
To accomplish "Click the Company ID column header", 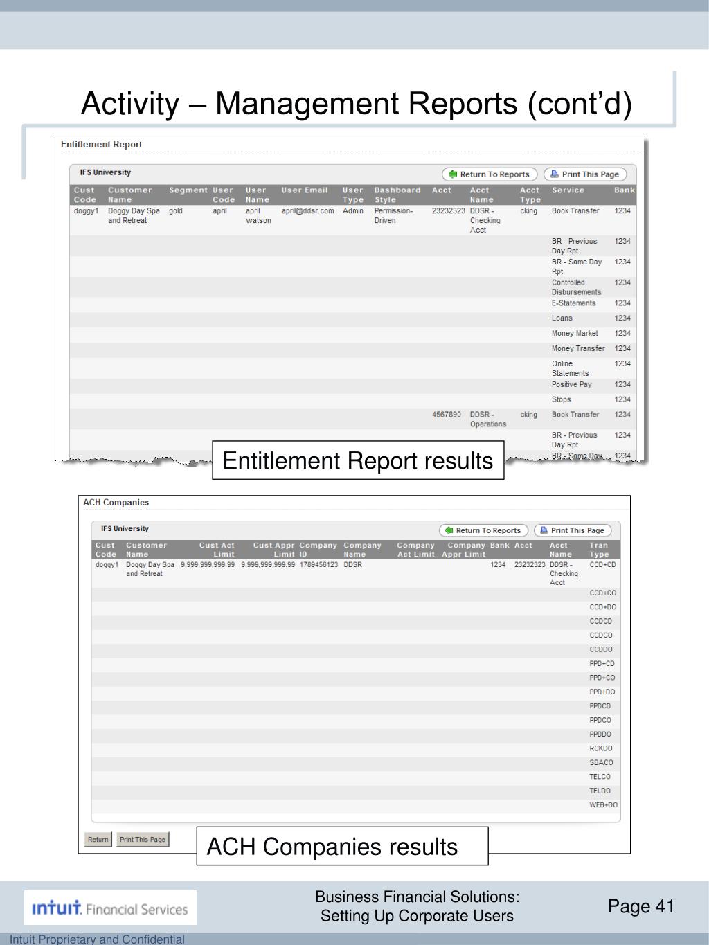I will click(x=318, y=550).
